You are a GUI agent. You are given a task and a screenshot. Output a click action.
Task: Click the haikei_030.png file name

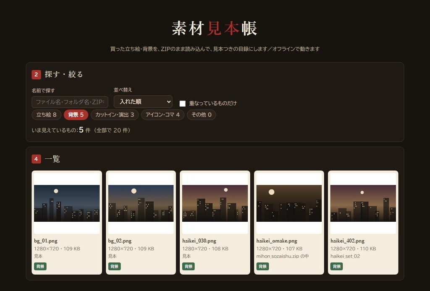click(x=199, y=241)
